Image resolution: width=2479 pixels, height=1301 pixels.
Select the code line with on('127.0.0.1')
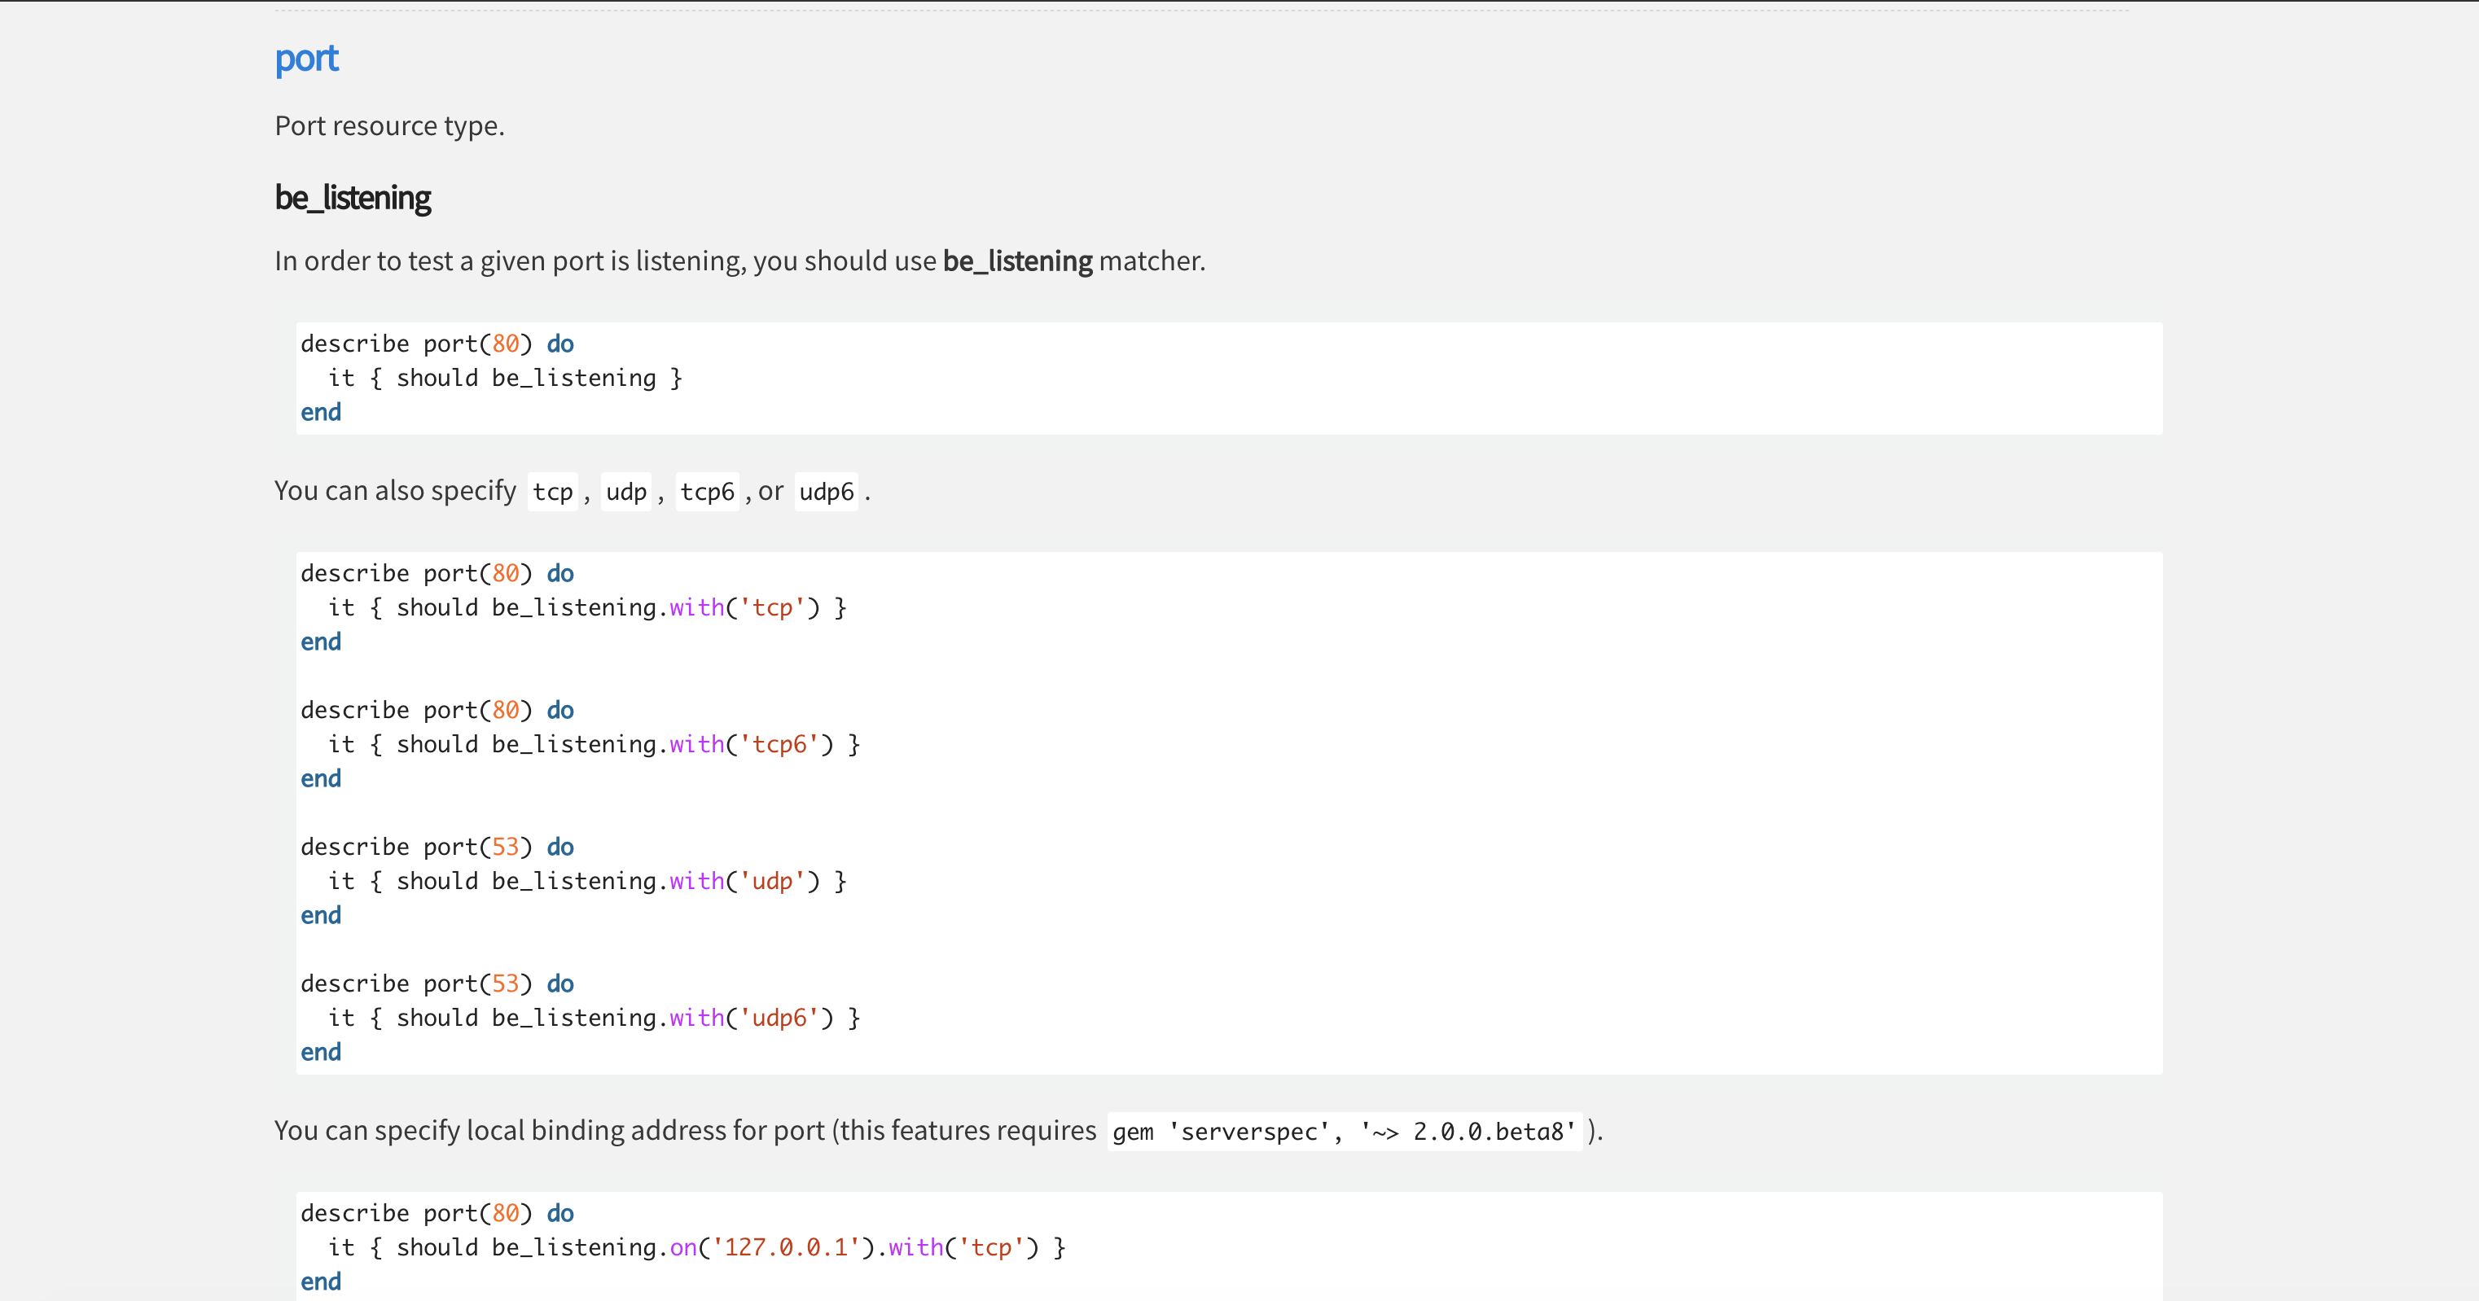[697, 1248]
